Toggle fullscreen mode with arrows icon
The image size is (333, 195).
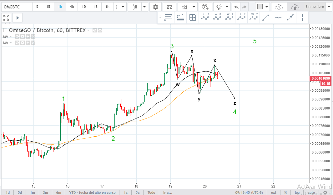click(6, 18)
